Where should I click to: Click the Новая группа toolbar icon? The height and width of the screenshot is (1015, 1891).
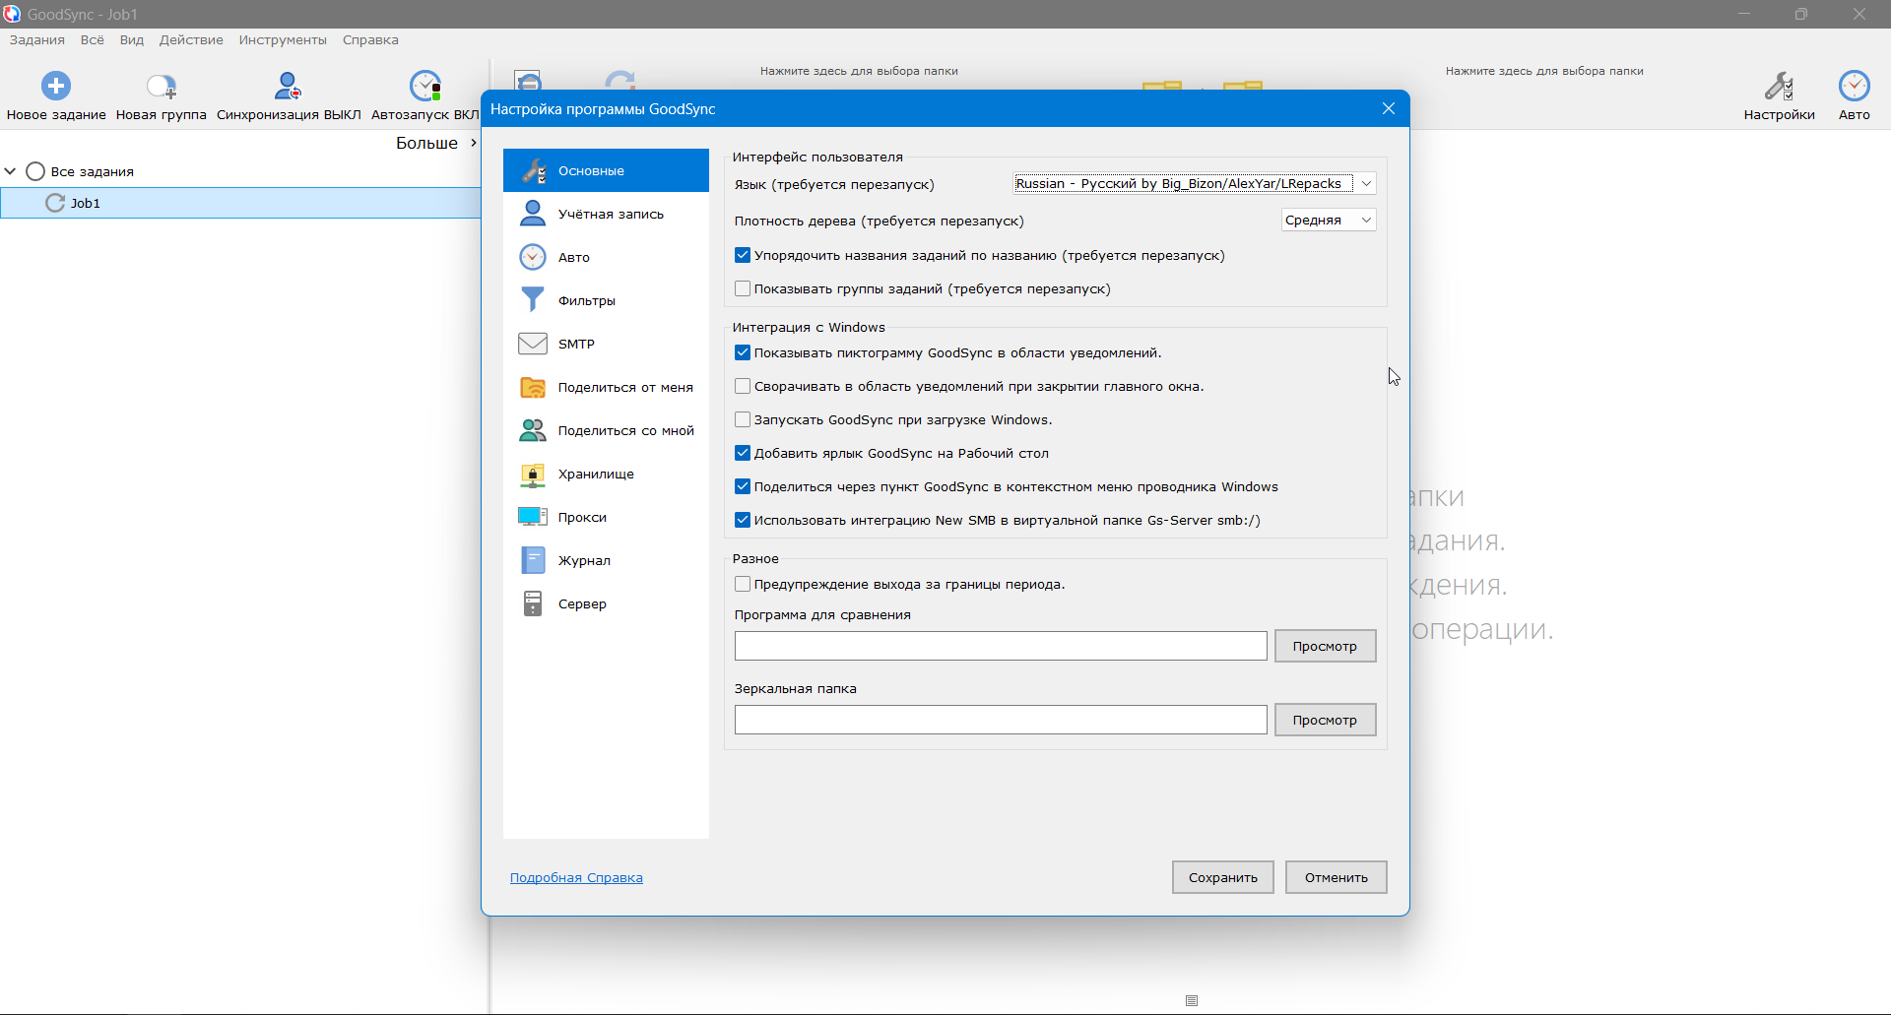pos(161,87)
